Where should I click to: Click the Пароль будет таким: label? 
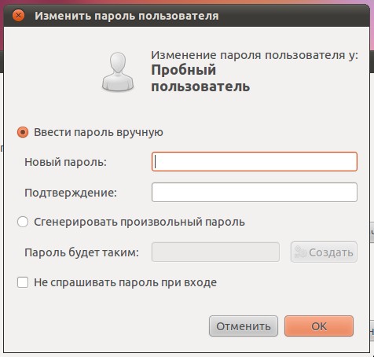coord(82,252)
